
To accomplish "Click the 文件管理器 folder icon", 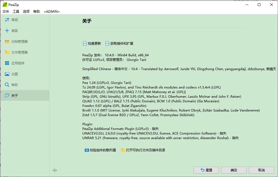I will 7,52.
